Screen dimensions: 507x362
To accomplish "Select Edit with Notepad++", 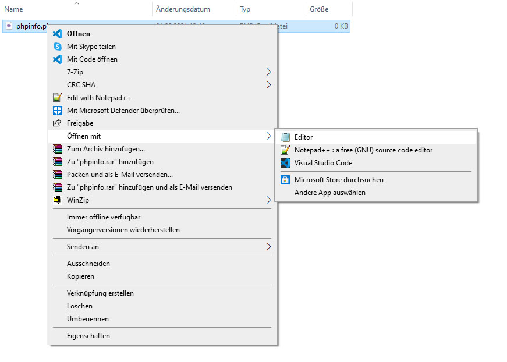I will (x=162, y=98).
